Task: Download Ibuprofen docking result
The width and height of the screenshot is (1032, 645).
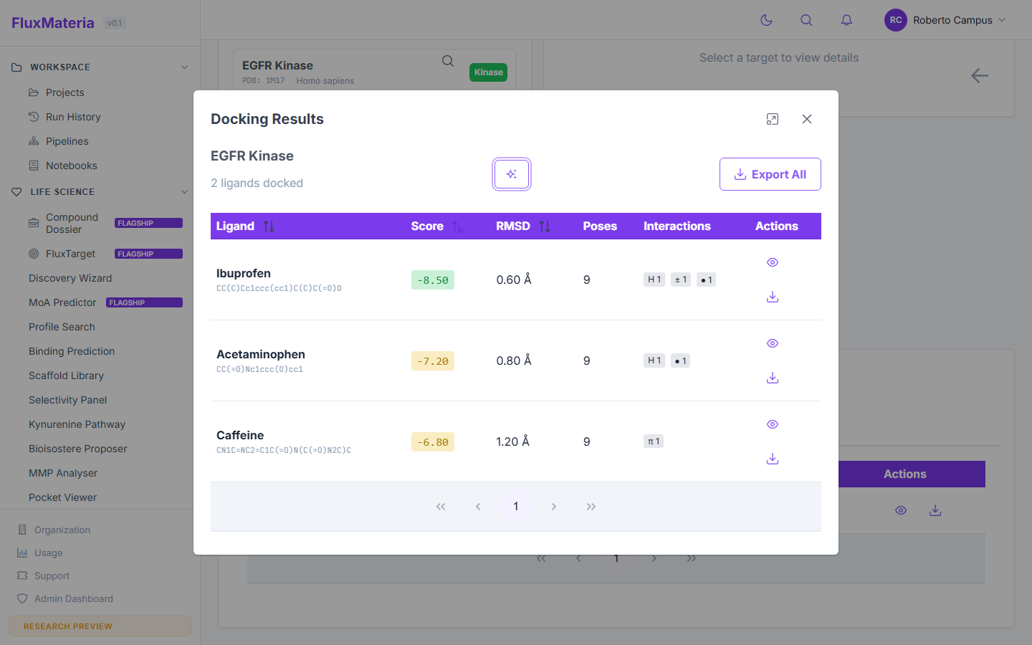Action: [773, 297]
